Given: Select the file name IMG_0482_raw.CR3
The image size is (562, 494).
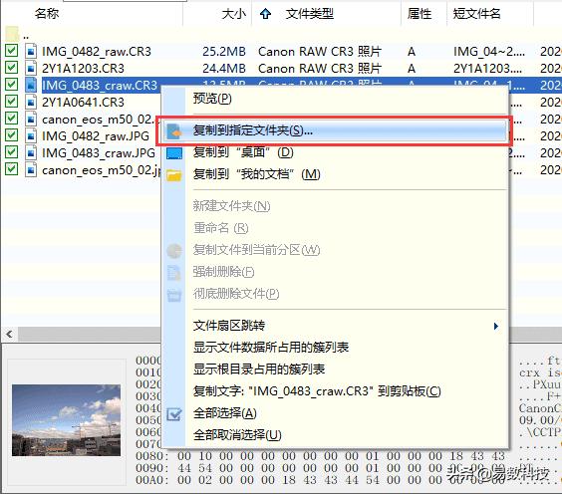Looking at the screenshot, I should click(x=97, y=52).
